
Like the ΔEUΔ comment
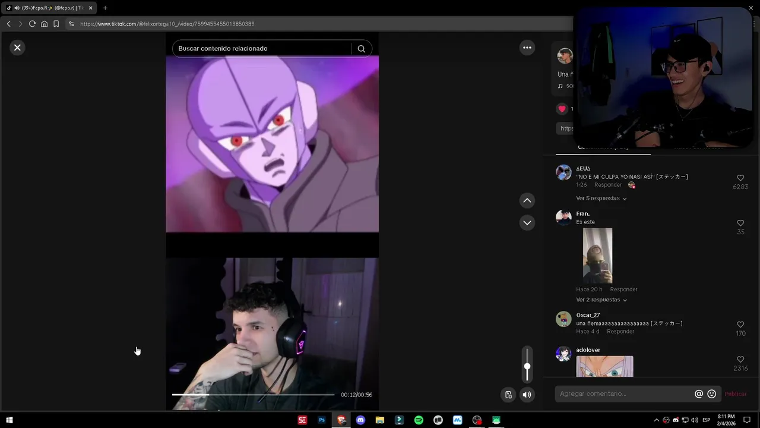(740, 178)
